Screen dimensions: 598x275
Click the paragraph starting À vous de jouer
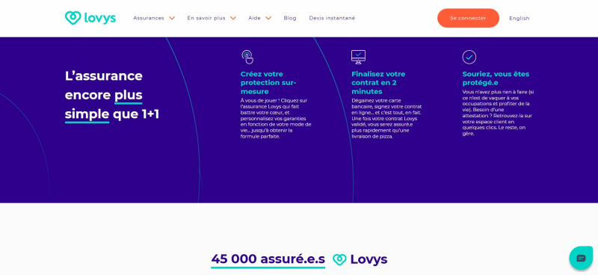[276, 119]
